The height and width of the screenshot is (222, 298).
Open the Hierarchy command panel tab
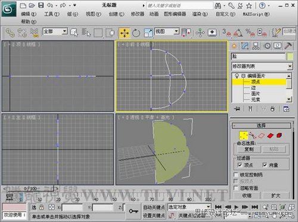coord(256,46)
